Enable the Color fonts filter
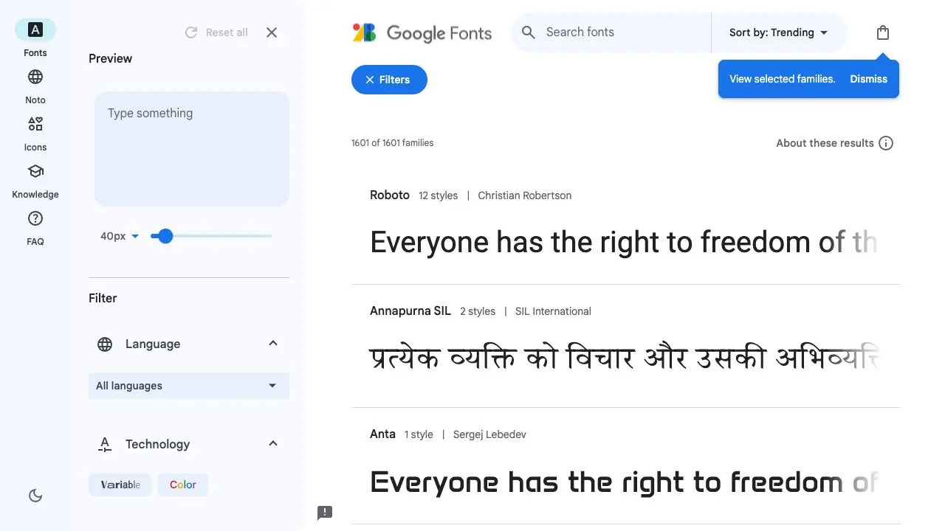Image resolution: width=945 pixels, height=531 pixels. click(182, 485)
